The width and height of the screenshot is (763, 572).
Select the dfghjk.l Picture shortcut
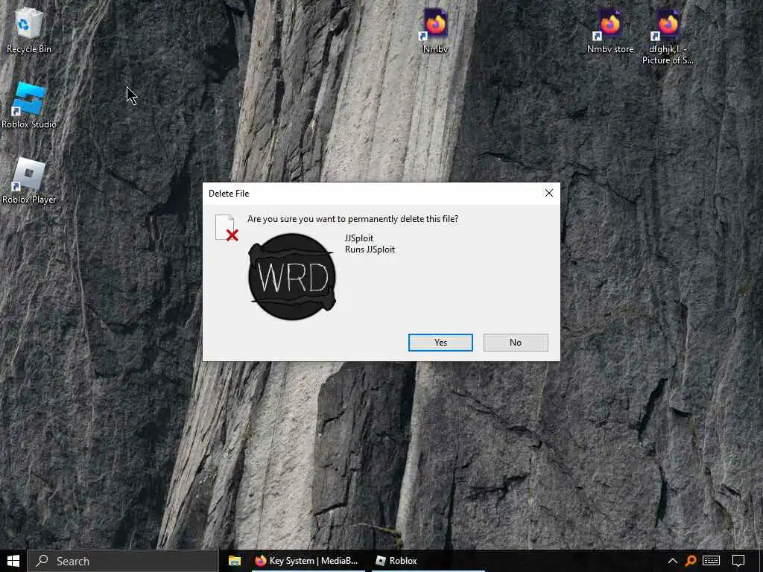click(x=668, y=36)
